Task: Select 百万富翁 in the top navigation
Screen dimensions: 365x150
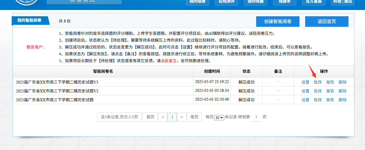Action: point(313,2)
